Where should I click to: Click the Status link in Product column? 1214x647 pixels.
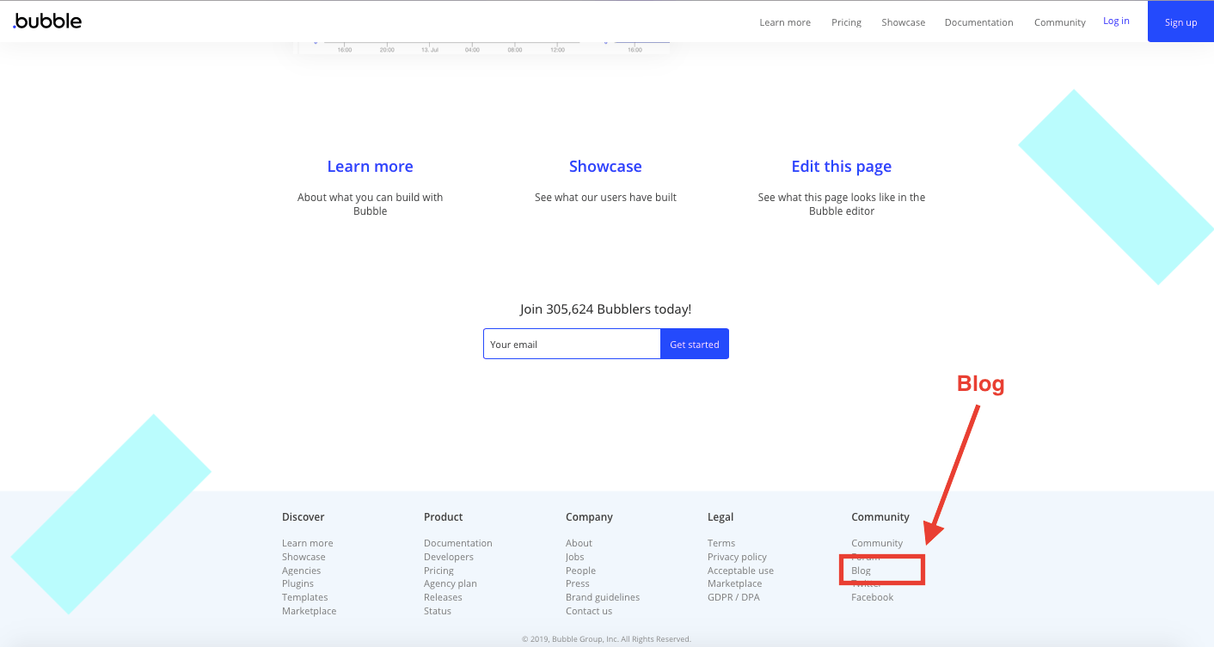[437, 611]
